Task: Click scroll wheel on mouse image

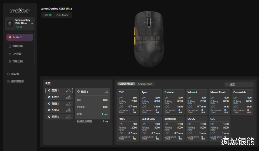Action: click(x=149, y=22)
